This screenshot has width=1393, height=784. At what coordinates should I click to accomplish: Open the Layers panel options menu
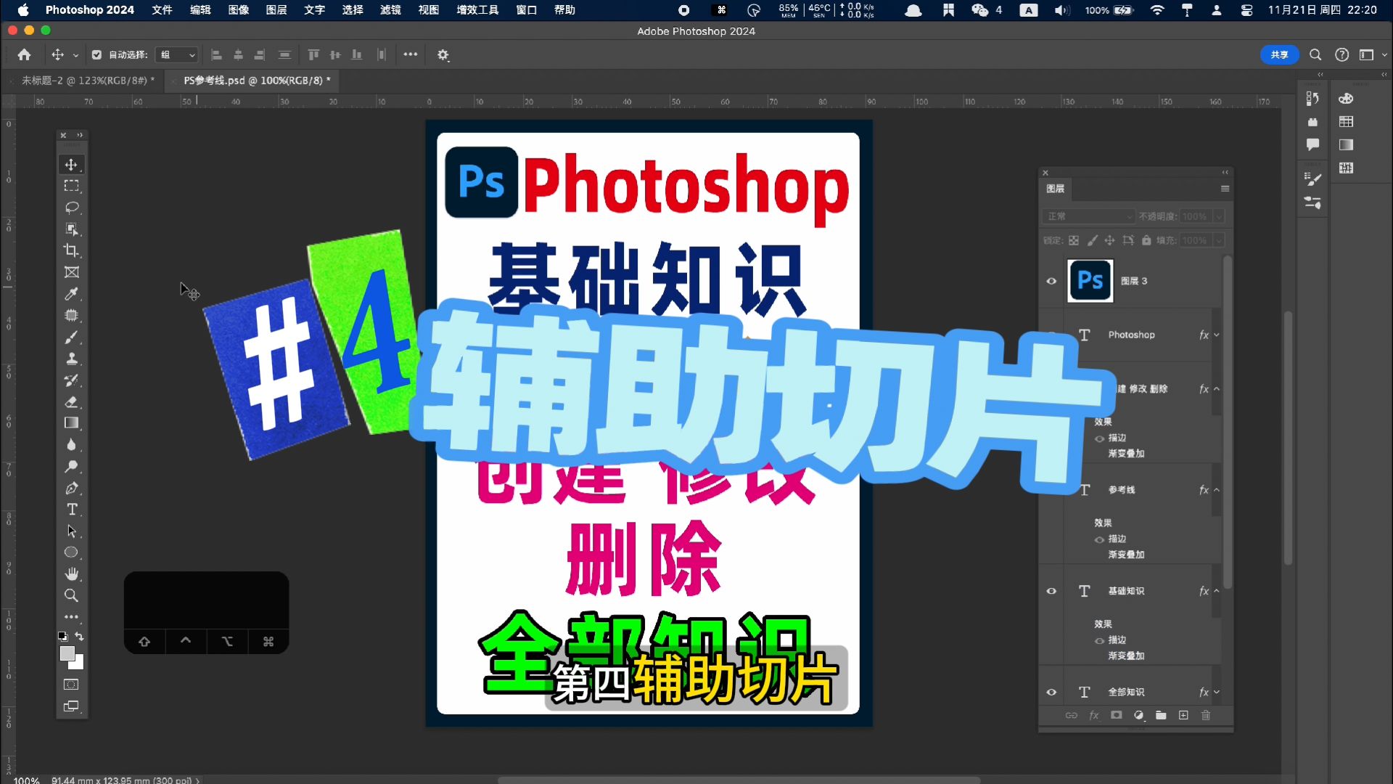point(1225,189)
